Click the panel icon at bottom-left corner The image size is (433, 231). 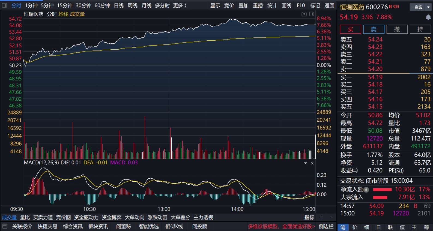click(5, 226)
